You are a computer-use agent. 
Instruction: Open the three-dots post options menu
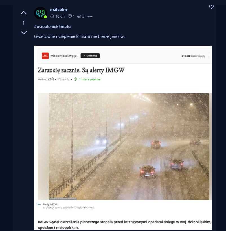(x=90, y=16)
